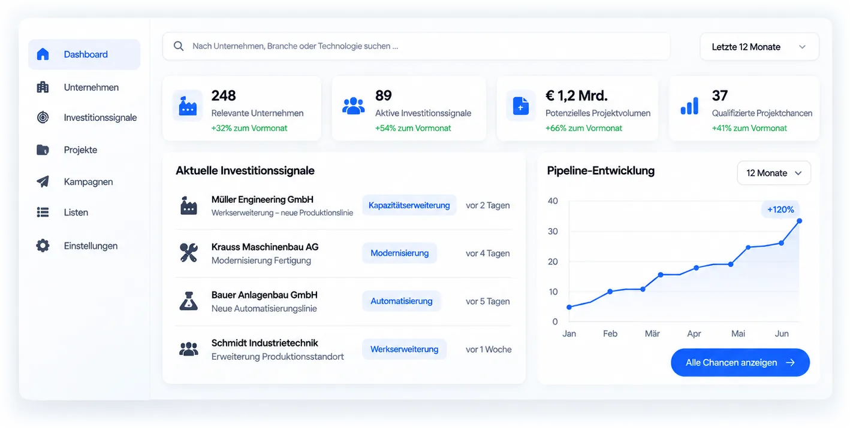This screenshot has width=850, height=428.
Task: Open Schmidt Industrietechnik signal entry
Action: tap(343, 350)
